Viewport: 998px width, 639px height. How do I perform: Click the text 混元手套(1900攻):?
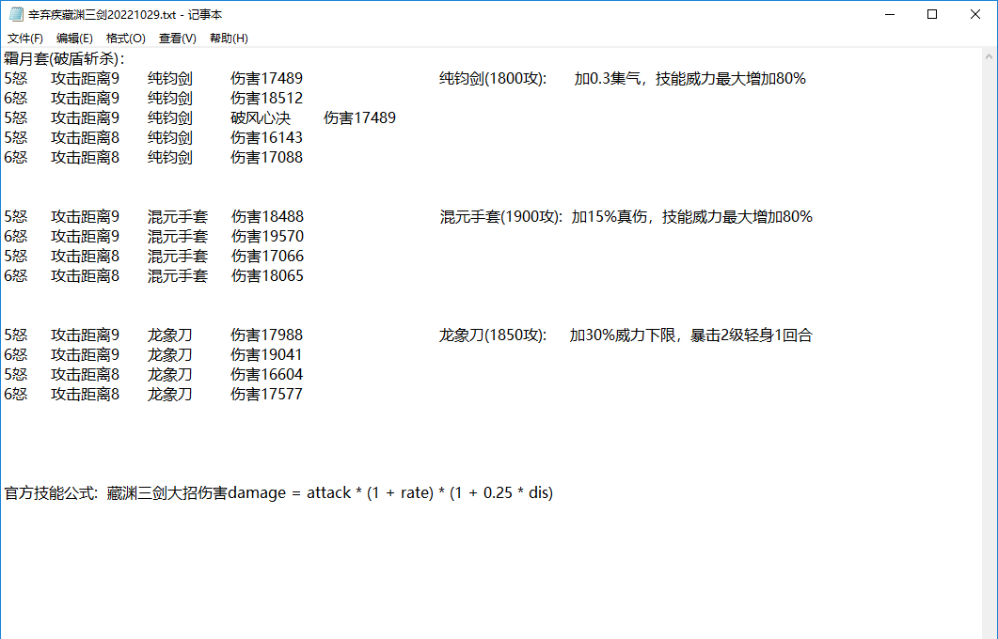click(501, 216)
